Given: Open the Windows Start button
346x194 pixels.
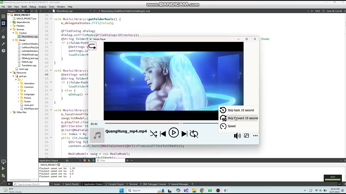Looking at the screenshot, I should point(122,190).
